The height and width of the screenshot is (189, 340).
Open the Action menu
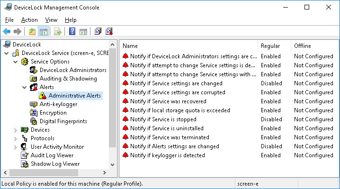tap(29, 20)
